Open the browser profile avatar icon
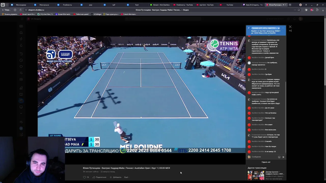Image resolution: width=326 pixels, height=183 pixels. (301, 5)
